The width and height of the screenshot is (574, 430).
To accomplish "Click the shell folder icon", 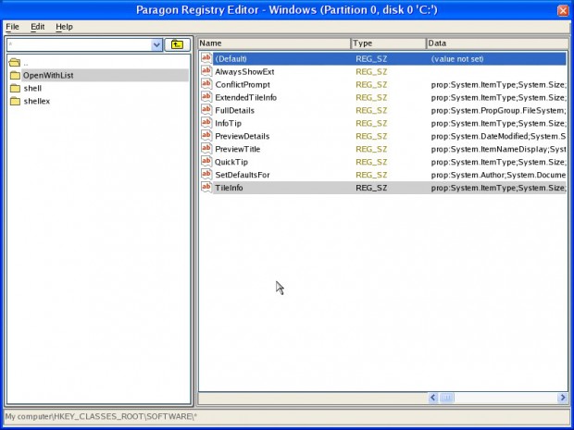I will point(15,88).
